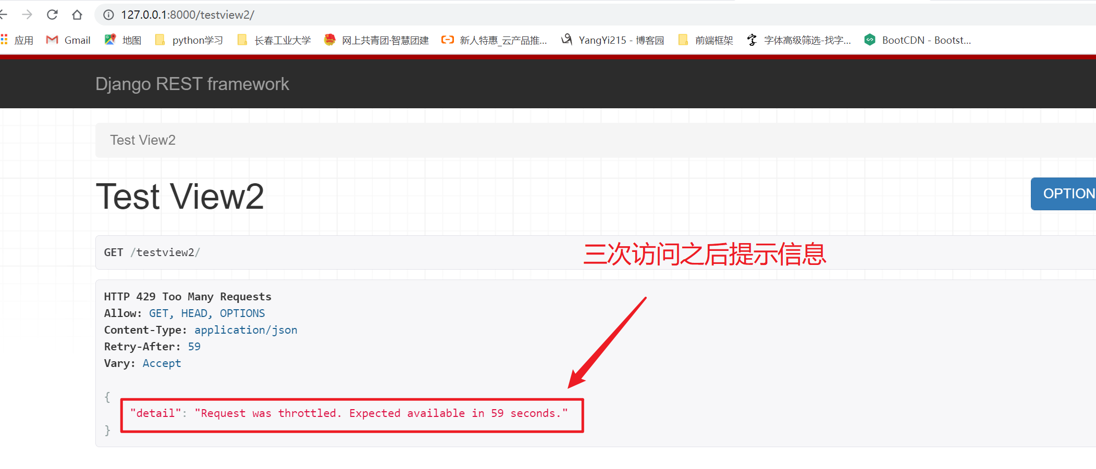Viewport: 1096px width, 469px height.
Task: Click the Test View2 breadcrumb item
Action: [x=143, y=140]
